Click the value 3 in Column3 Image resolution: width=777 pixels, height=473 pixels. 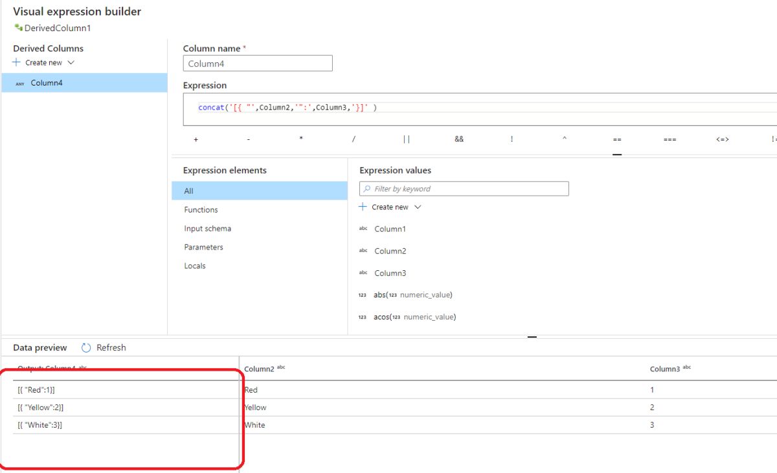(x=652, y=425)
